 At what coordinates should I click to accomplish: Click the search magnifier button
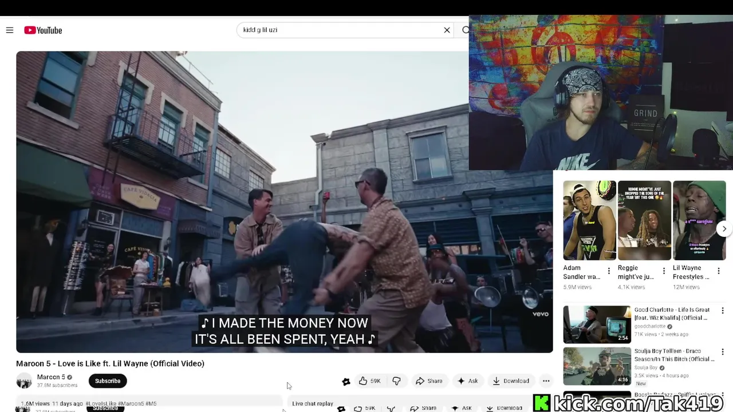point(466,30)
